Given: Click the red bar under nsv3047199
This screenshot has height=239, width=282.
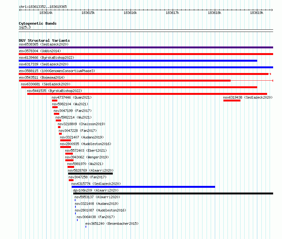Looking at the screenshot, I should (x=56, y=114).
